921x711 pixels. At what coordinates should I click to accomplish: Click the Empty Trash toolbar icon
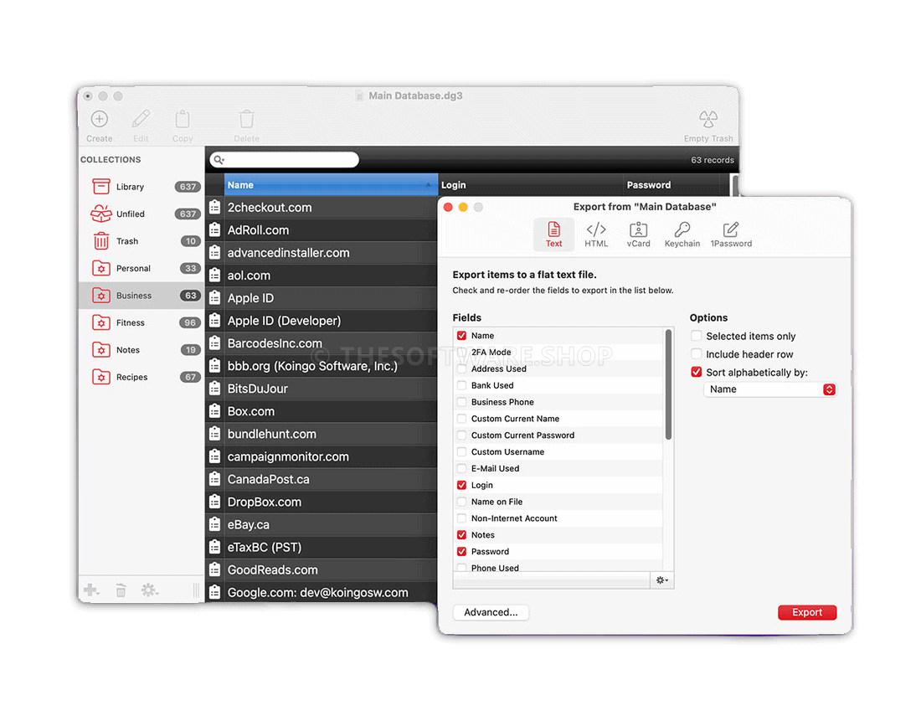click(708, 120)
